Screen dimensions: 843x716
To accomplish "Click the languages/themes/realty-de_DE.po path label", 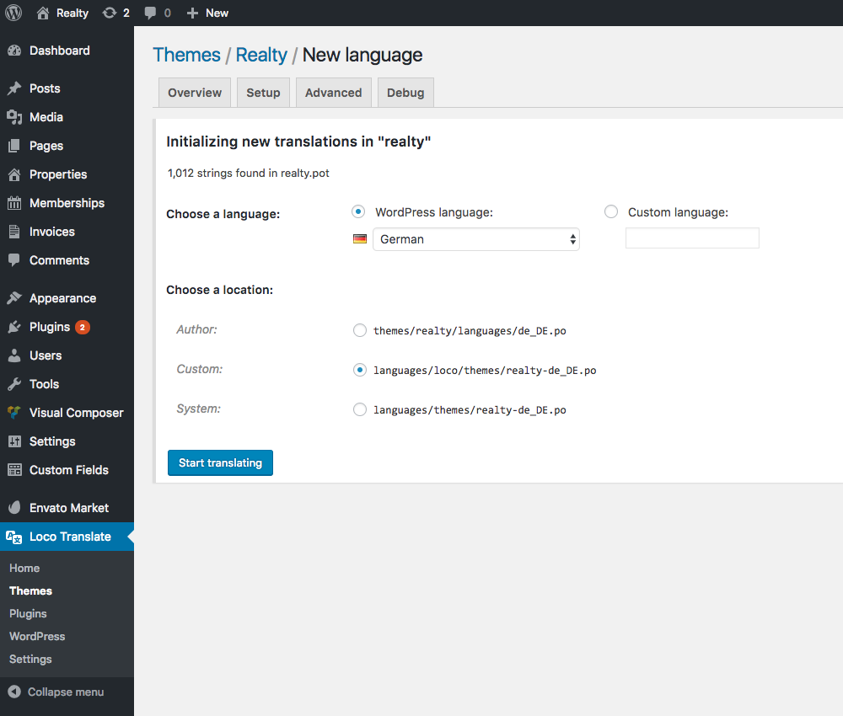I will [x=470, y=410].
